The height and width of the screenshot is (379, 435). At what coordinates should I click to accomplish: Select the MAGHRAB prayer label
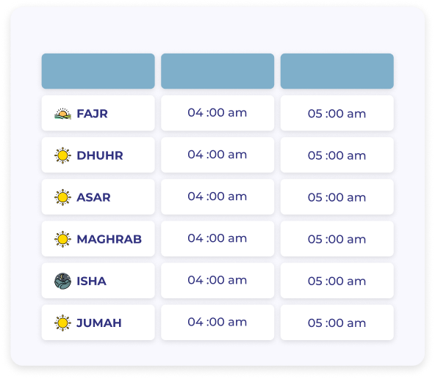[109, 239]
